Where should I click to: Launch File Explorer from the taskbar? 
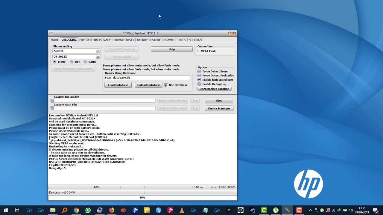[53, 210]
